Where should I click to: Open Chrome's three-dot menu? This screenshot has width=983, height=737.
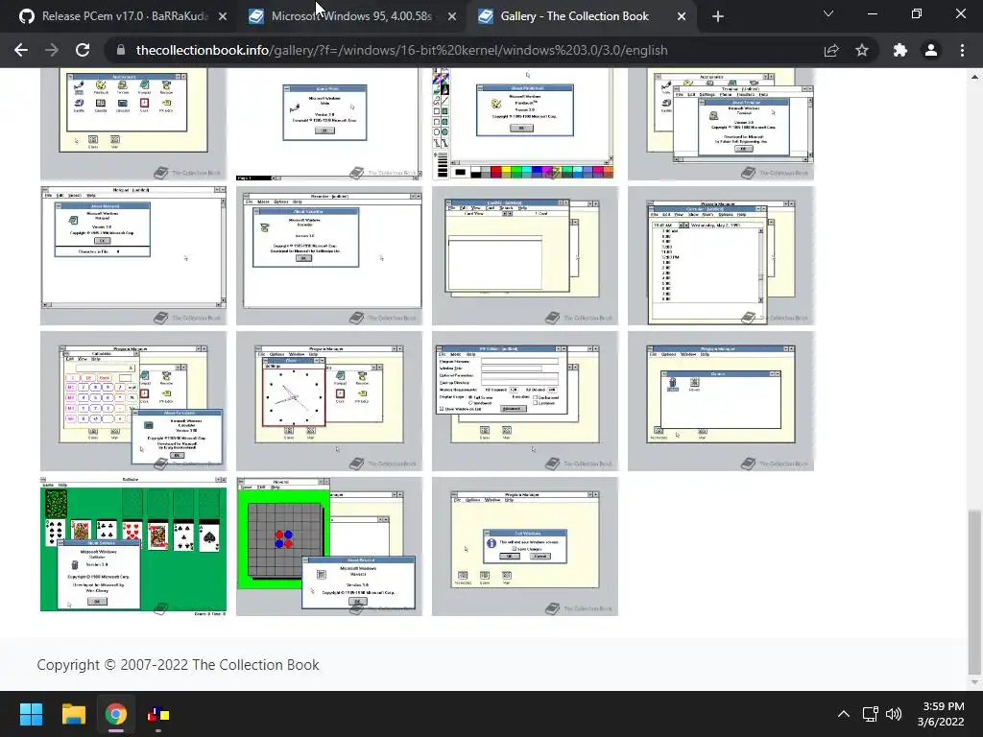click(962, 50)
